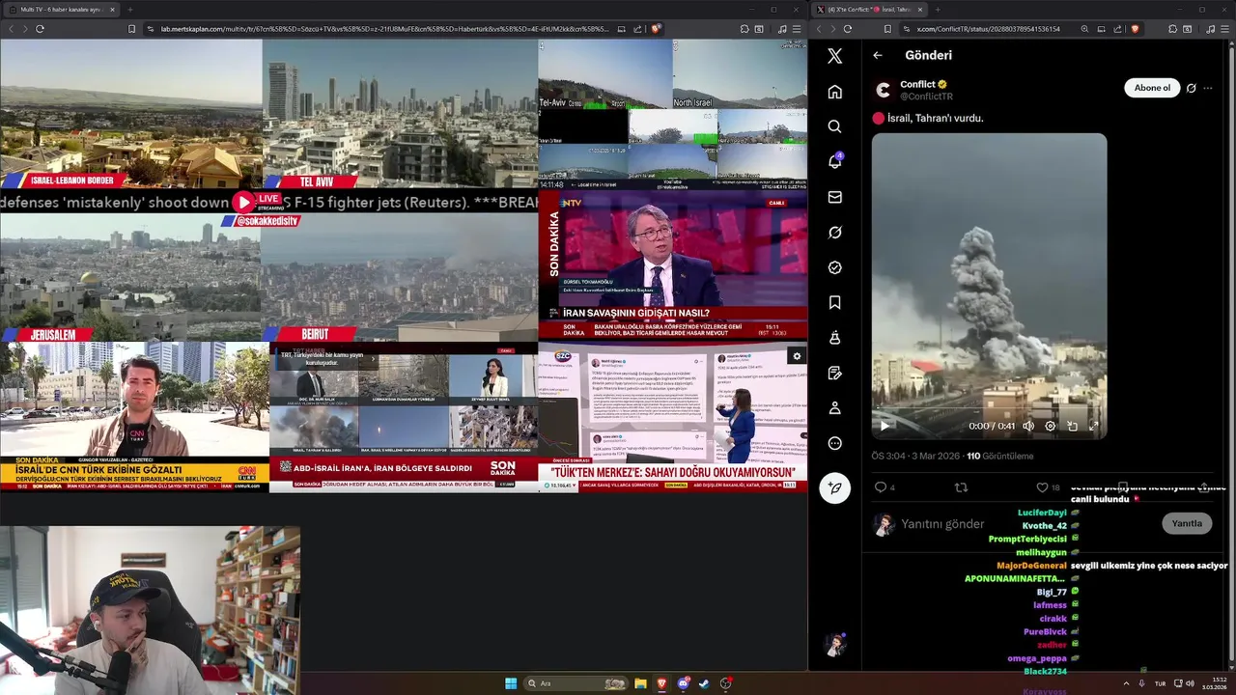Open the @ConflictTR profile handle
The width and height of the screenshot is (1236, 695).
point(926,97)
